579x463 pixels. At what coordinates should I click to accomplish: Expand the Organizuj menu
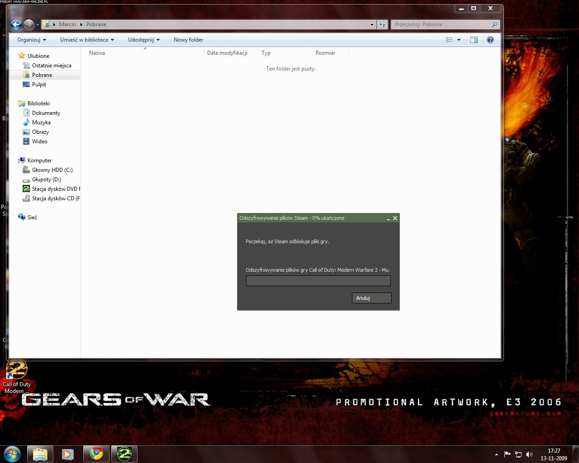coord(31,40)
